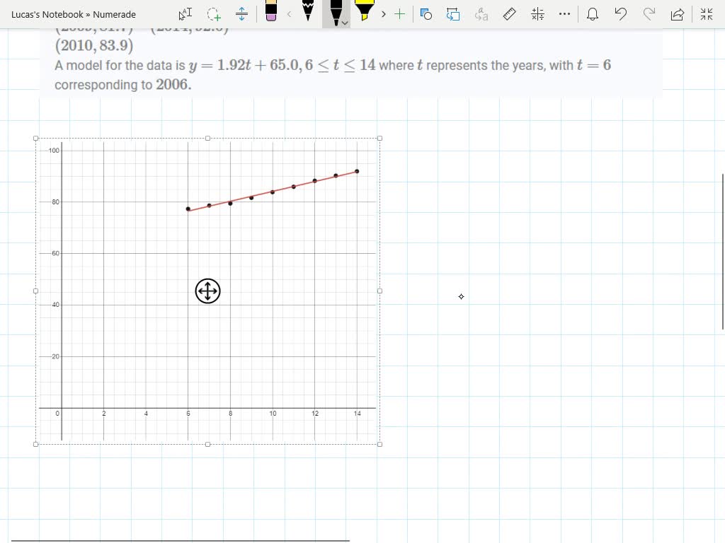Select the yellow highlighter
The image size is (725, 543).
[x=365, y=13]
